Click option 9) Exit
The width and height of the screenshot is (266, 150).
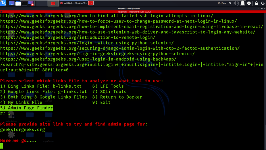101,103
